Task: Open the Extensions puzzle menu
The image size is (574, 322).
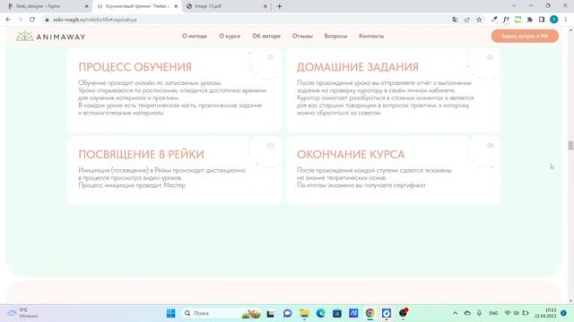Action: coord(530,20)
